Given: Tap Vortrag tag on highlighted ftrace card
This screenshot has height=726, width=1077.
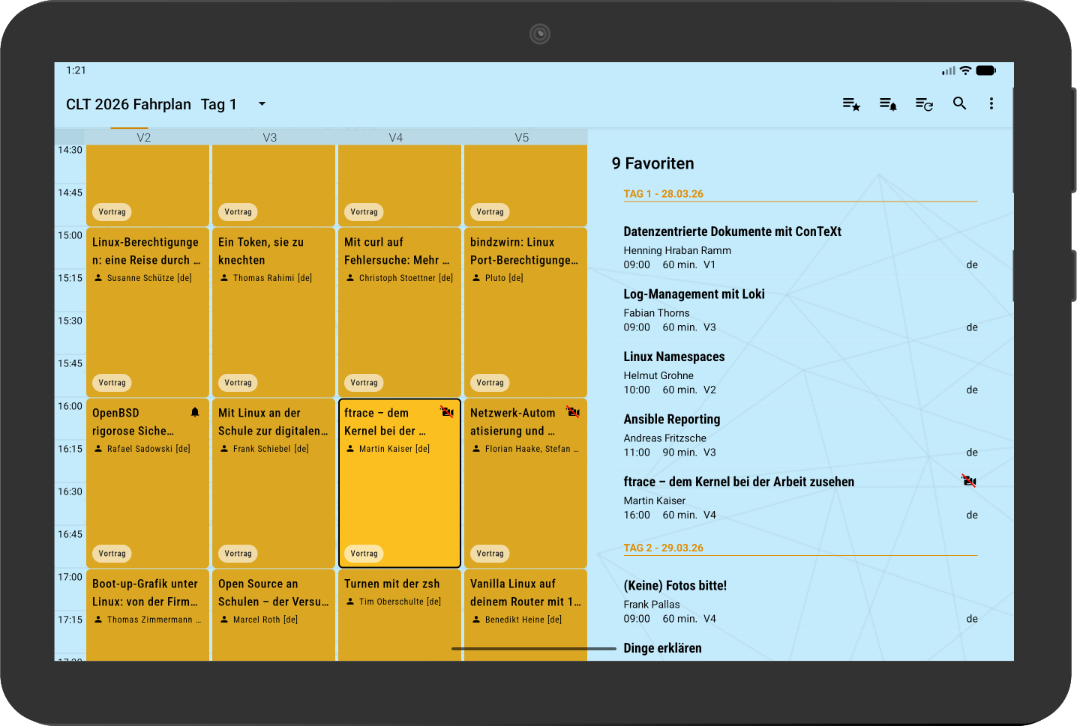Looking at the screenshot, I should point(364,554).
